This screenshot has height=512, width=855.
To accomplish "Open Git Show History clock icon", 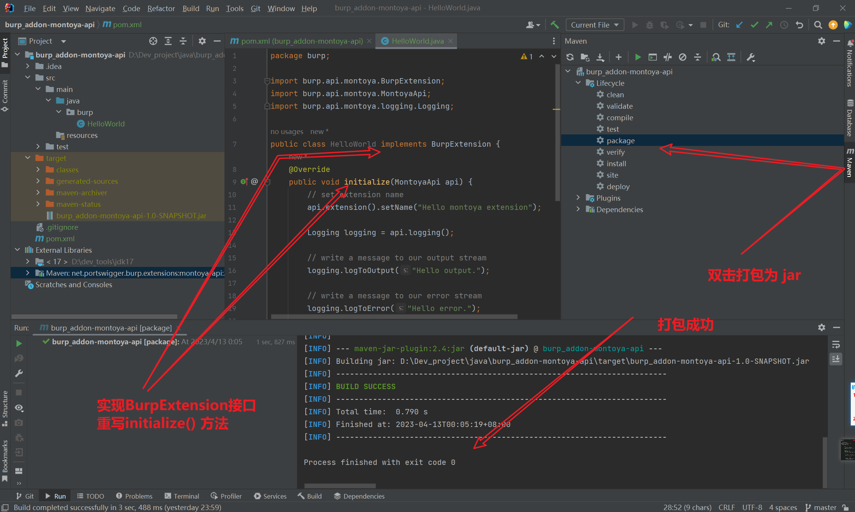I will click(784, 25).
